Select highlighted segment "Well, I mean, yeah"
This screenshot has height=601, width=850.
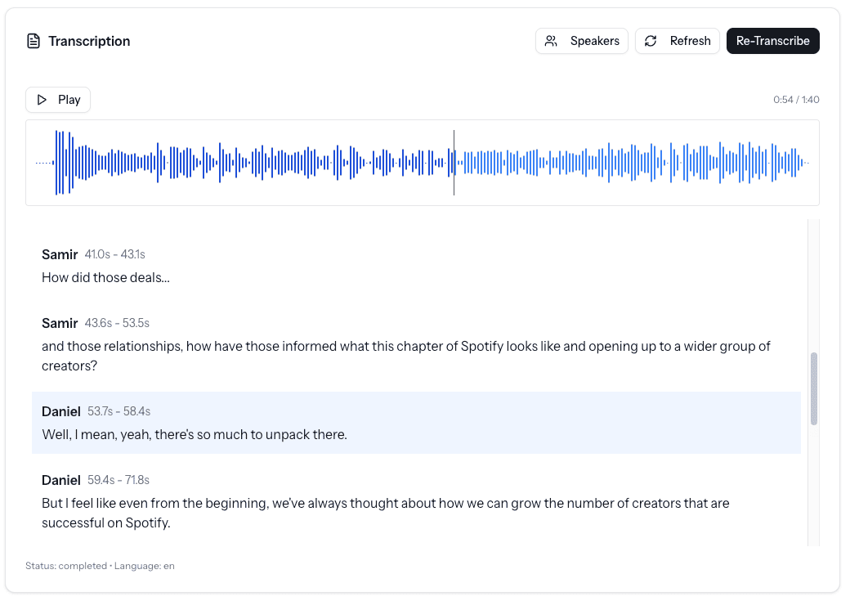(x=416, y=423)
